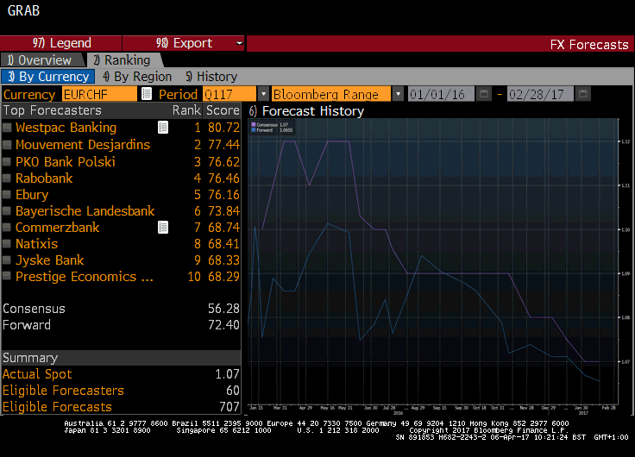The image size is (635, 457).
Task: Tick the Westpac Banking checkbox
Action: coord(7,128)
